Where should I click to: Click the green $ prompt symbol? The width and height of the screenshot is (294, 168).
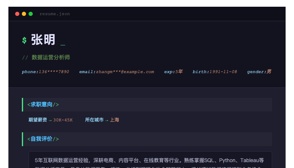pos(24,40)
